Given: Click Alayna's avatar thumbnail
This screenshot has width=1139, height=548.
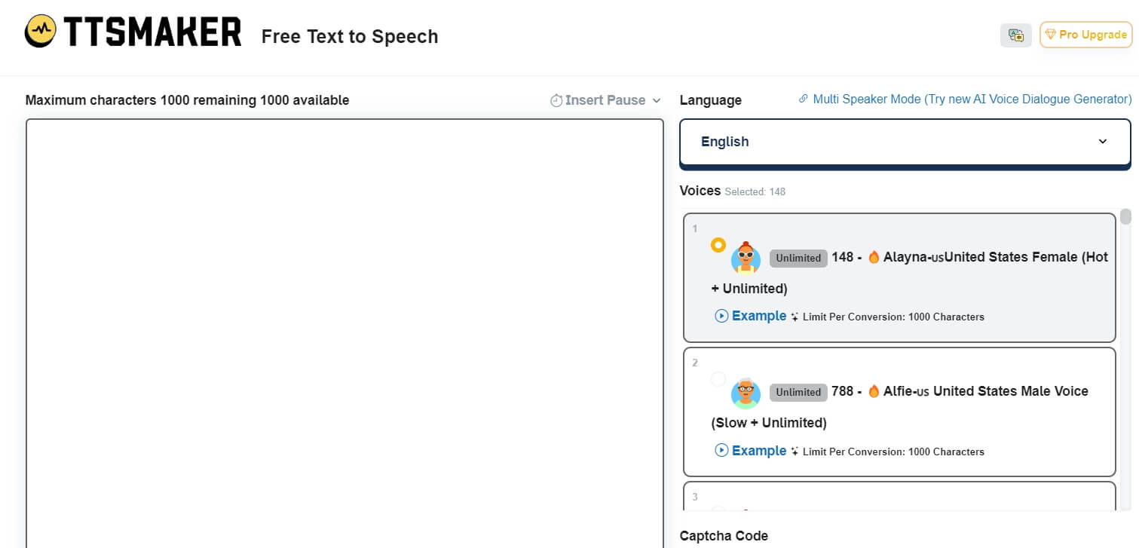Looking at the screenshot, I should (x=746, y=258).
